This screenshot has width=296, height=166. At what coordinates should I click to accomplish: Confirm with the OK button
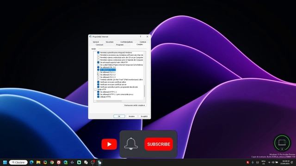point(119,116)
